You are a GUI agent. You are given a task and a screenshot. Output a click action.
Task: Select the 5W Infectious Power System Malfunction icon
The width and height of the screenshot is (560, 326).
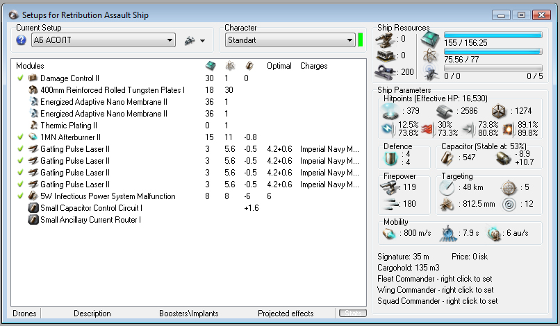coord(33,196)
